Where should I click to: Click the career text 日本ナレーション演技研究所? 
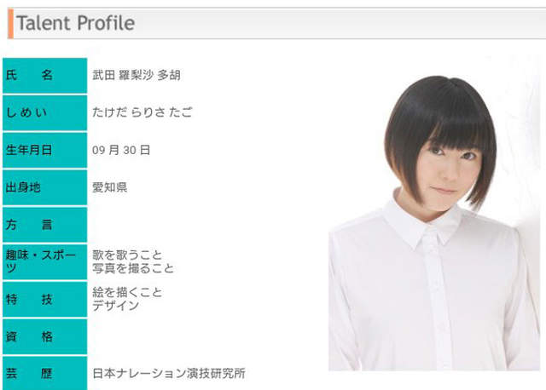pyautogui.click(x=169, y=374)
